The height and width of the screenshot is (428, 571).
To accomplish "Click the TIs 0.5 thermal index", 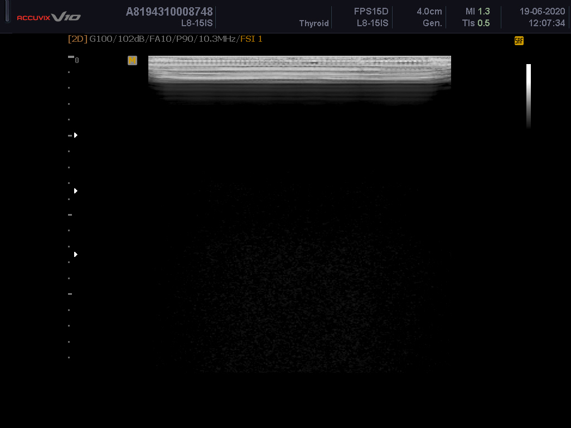I will point(476,23).
